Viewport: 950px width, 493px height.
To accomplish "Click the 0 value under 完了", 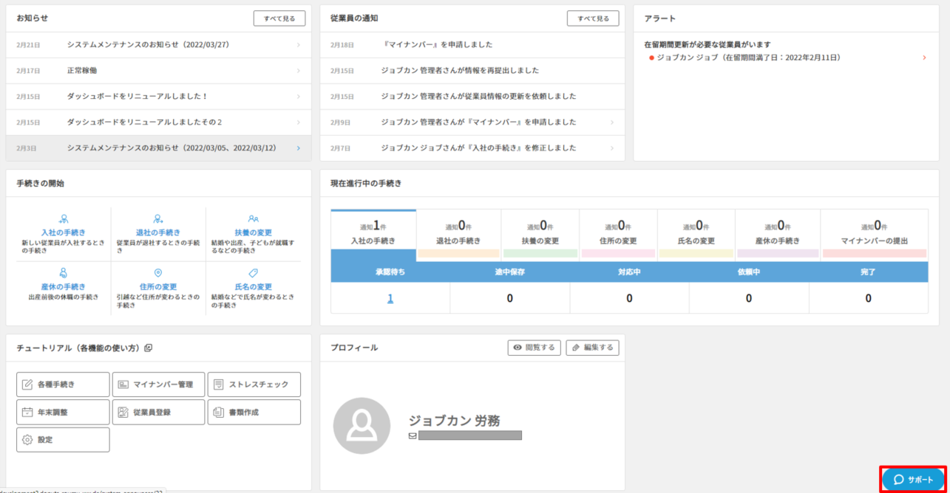I will (x=868, y=298).
